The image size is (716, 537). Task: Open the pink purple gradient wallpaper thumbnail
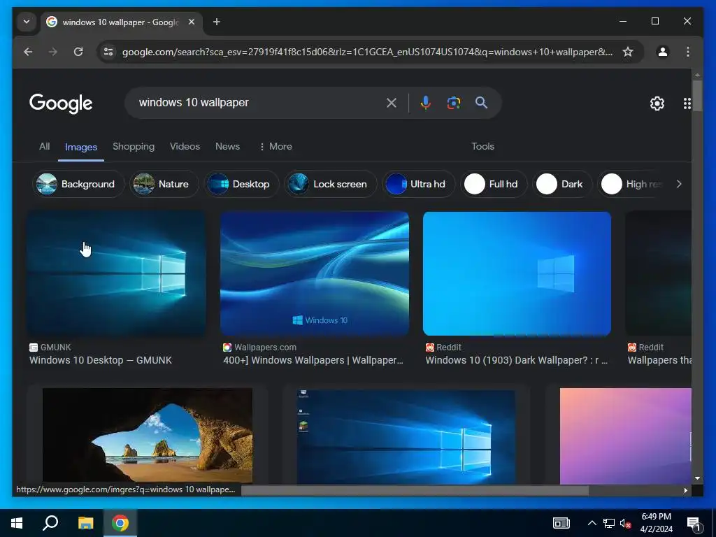click(x=625, y=436)
